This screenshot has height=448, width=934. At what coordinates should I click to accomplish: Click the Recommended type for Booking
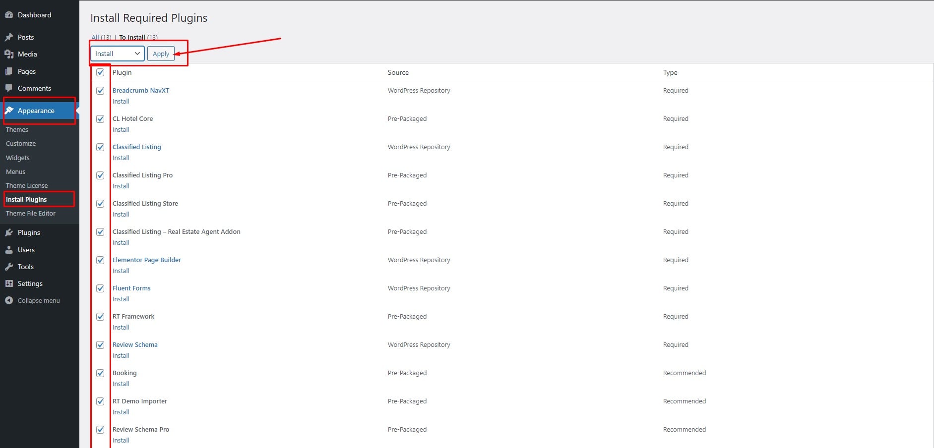[685, 373]
